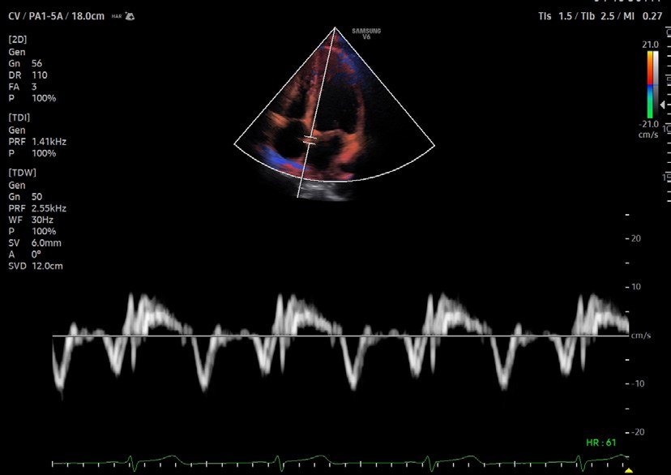This screenshot has width=671, height=475.
Task: Click the -21.0 lower color scale limit
Action: click(x=649, y=124)
